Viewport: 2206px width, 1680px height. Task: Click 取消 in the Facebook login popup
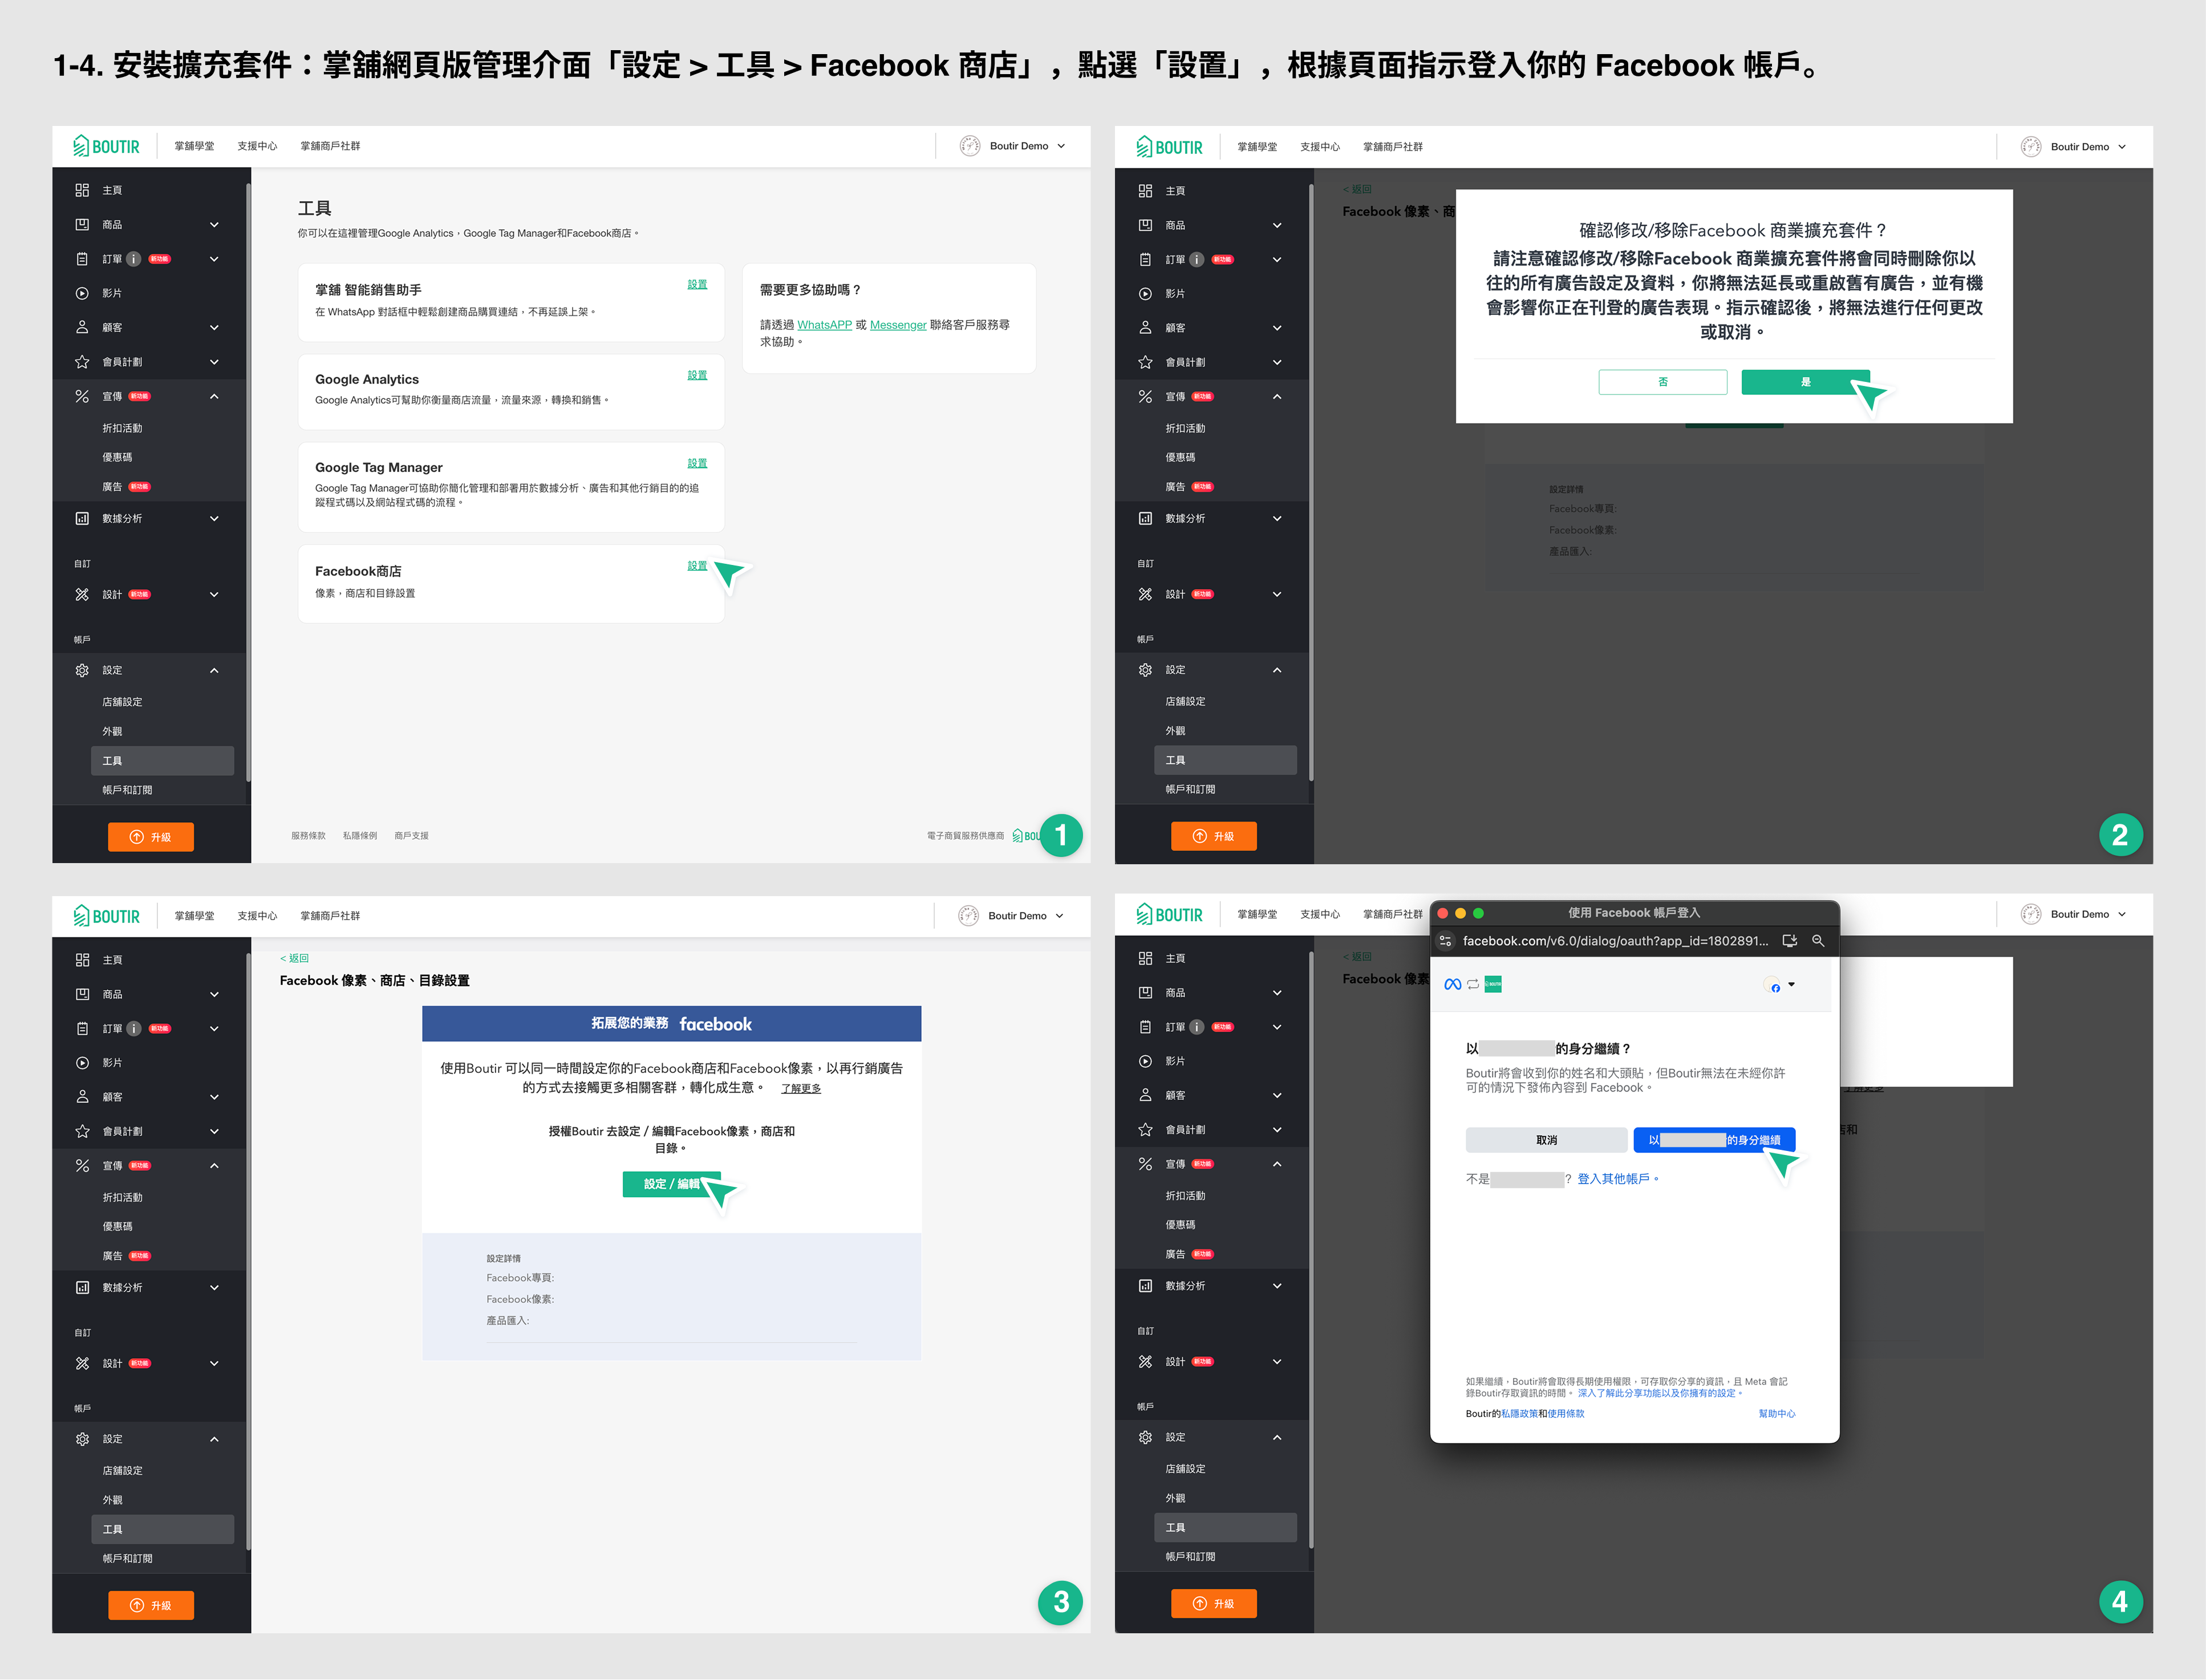(1547, 1140)
